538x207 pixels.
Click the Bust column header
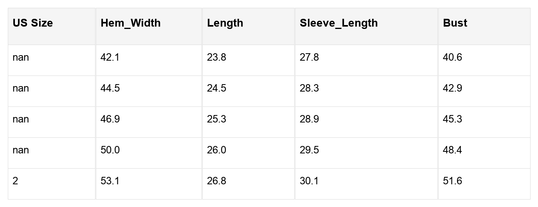click(x=455, y=23)
